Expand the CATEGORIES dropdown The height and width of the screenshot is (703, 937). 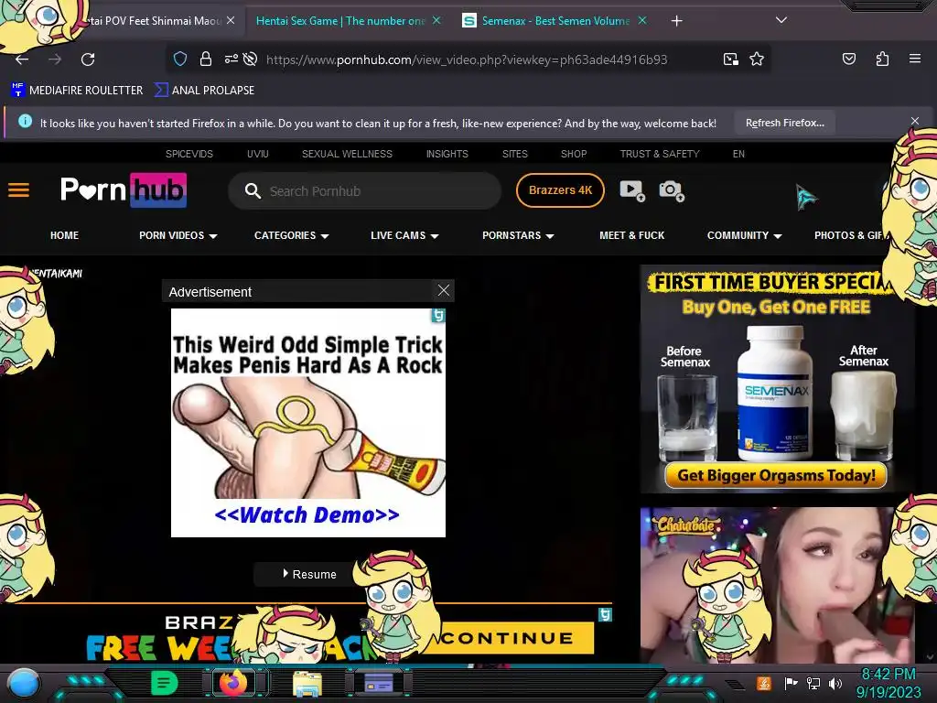pyautogui.click(x=292, y=235)
